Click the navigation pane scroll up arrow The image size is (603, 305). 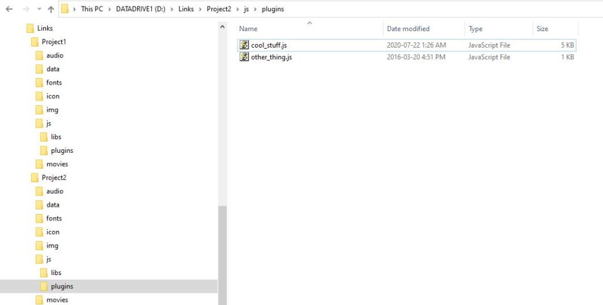pyautogui.click(x=222, y=27)
